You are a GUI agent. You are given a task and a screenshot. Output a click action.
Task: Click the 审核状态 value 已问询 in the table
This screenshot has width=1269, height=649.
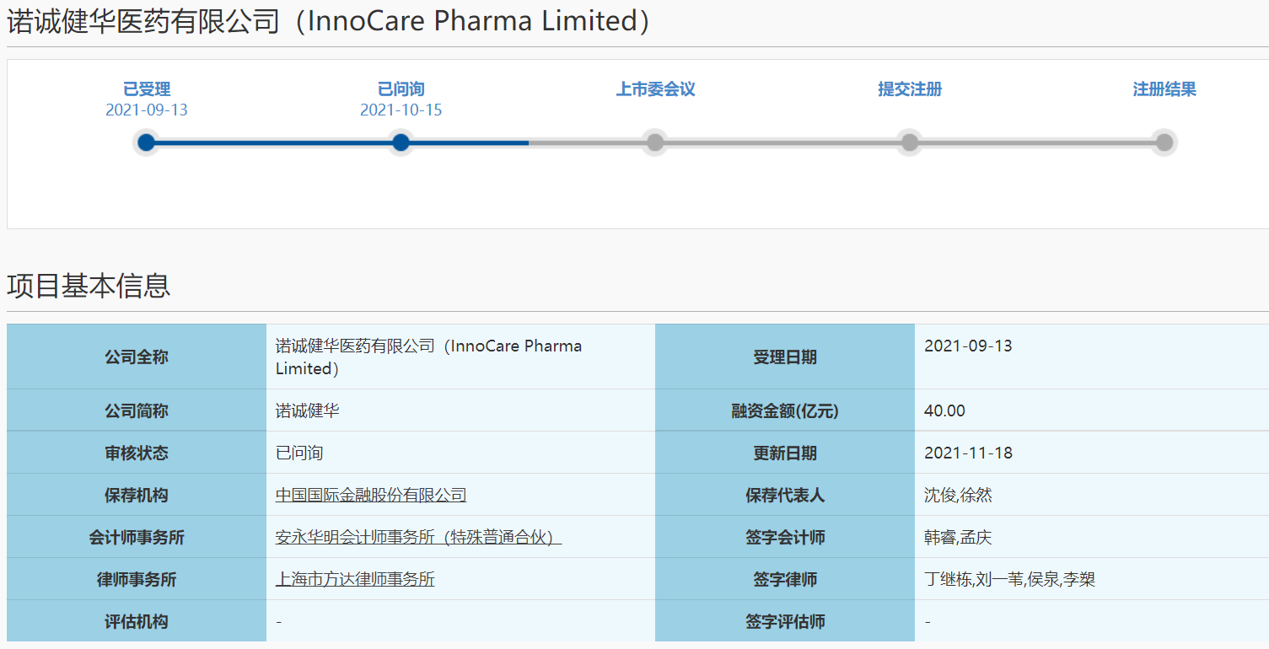point(299,453)
